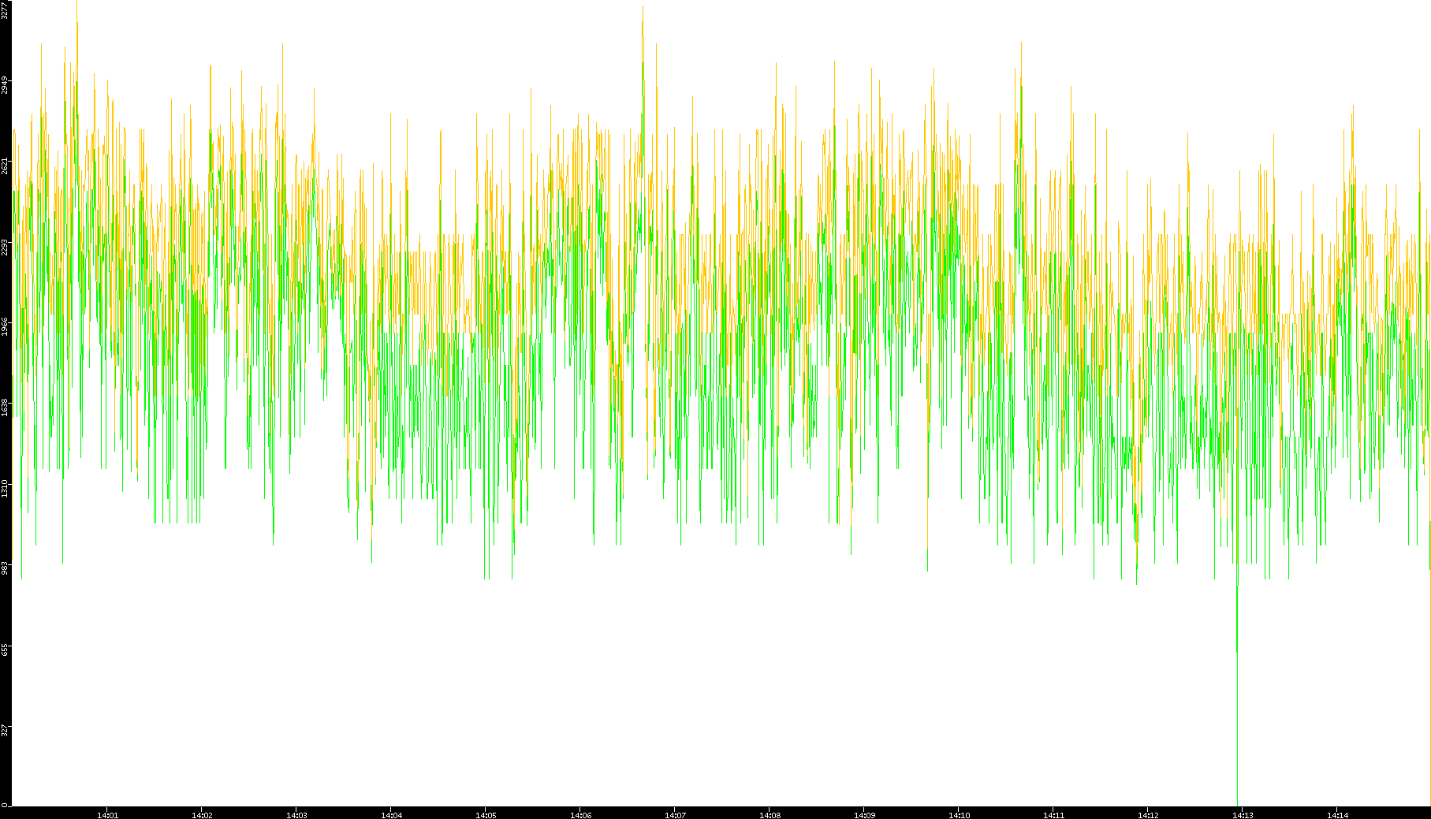Select the 14:05 marker on time axis
The width and height of the screenshot is (1431, 819).
pos(486,814)
